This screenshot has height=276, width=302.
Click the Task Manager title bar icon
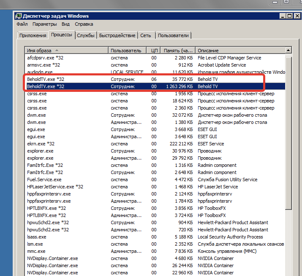(19, 16)
